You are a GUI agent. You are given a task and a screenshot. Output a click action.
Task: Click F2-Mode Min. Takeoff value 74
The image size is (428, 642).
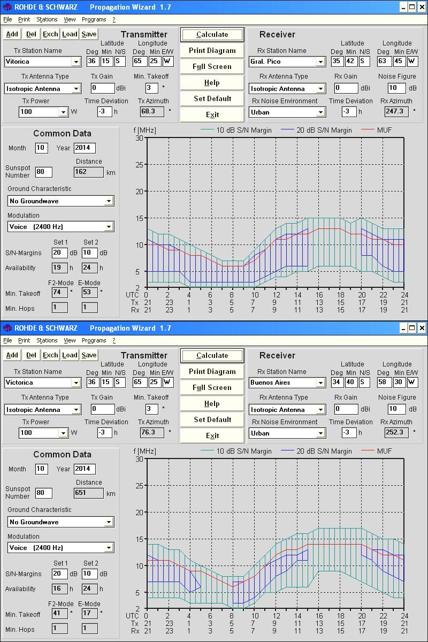[59, 292]
